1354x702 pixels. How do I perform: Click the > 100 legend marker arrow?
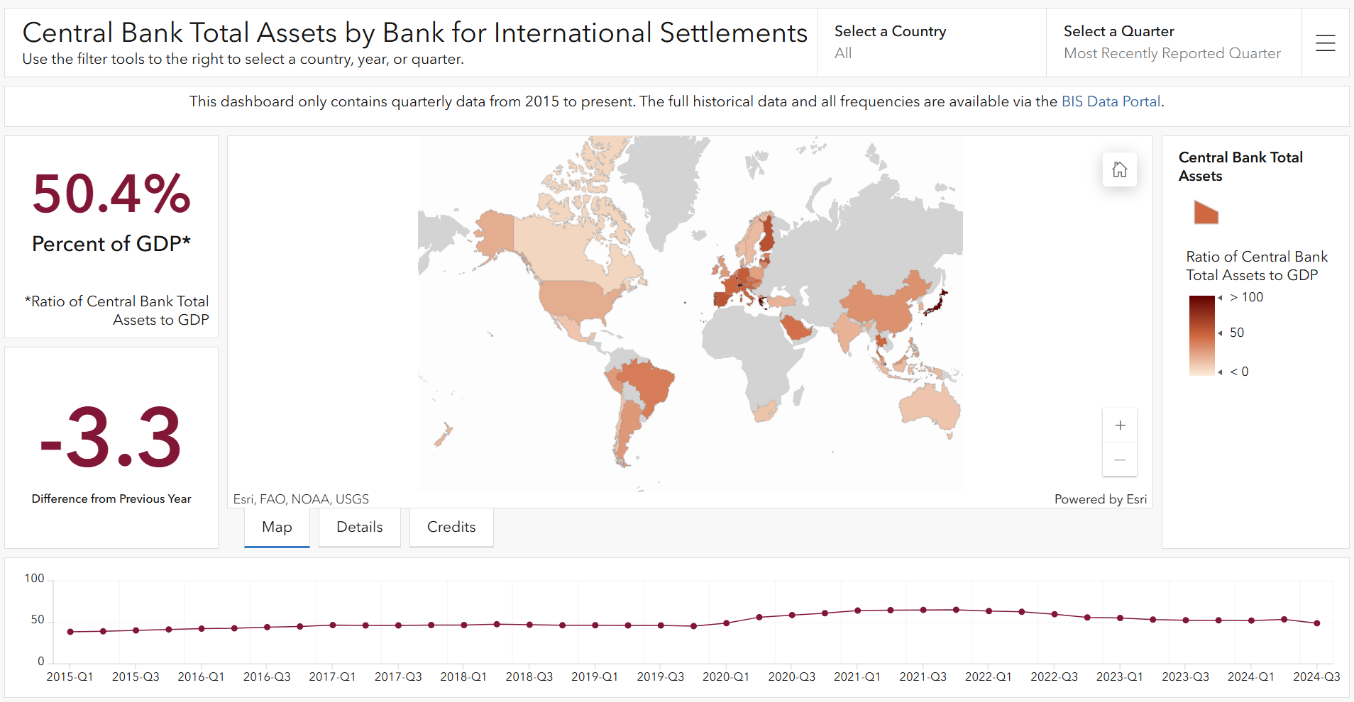pos(1220,298)
